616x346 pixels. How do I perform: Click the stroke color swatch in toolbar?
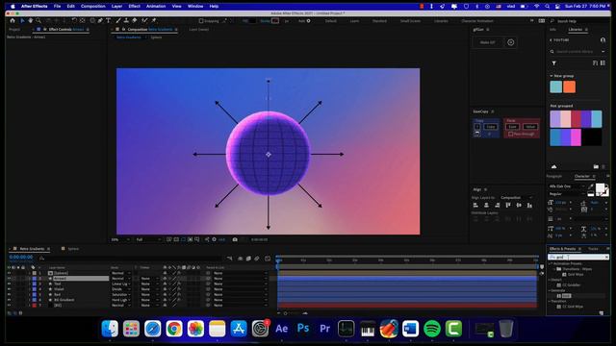click(x=275, y=21)
